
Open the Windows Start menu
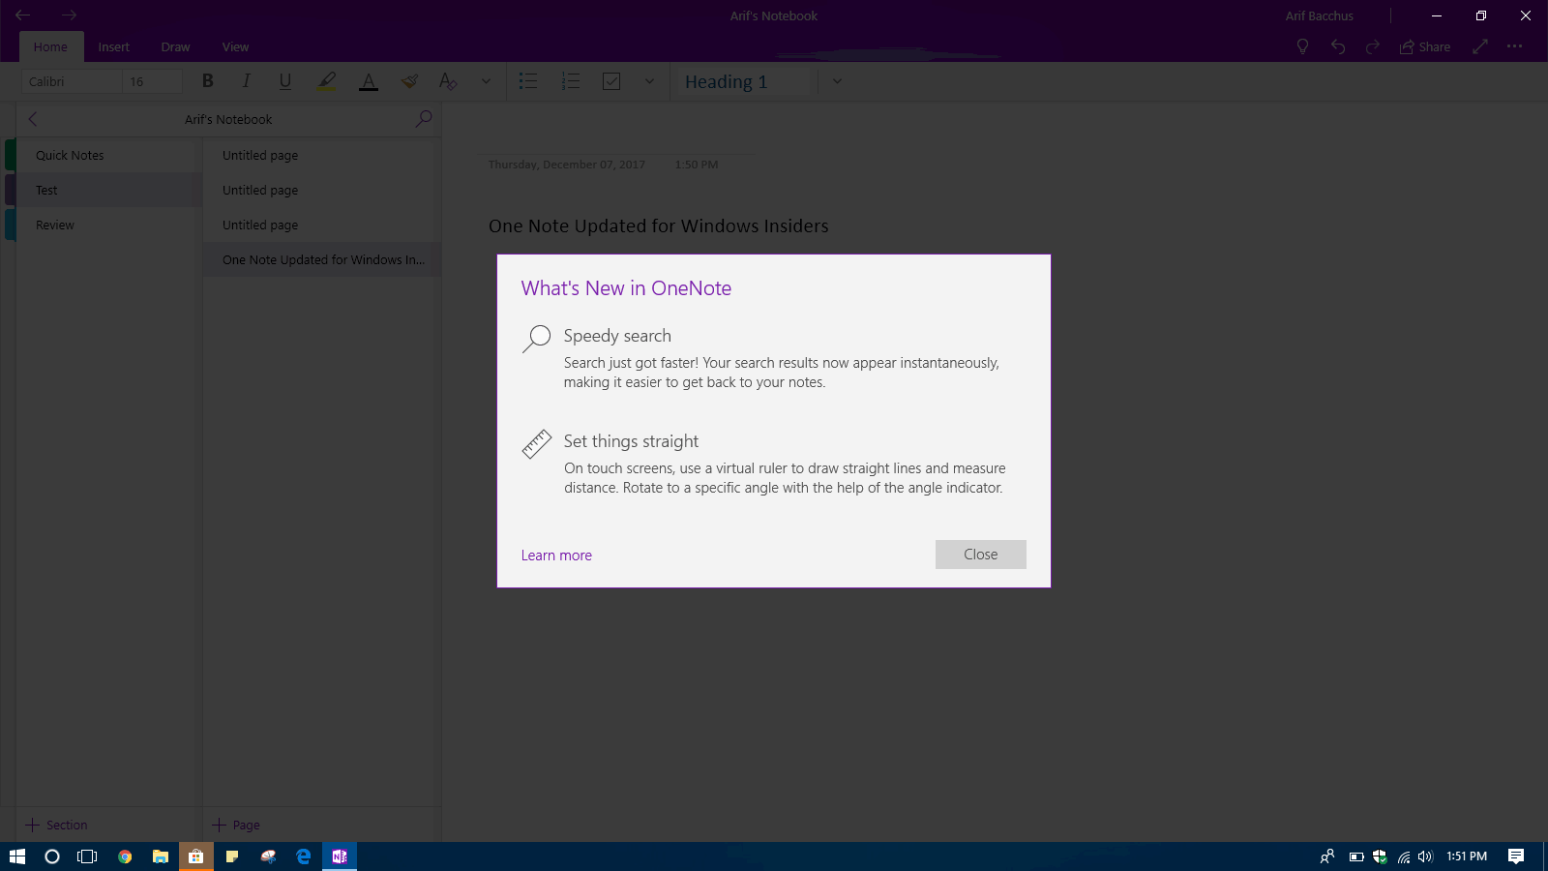[x=16, y=856]
